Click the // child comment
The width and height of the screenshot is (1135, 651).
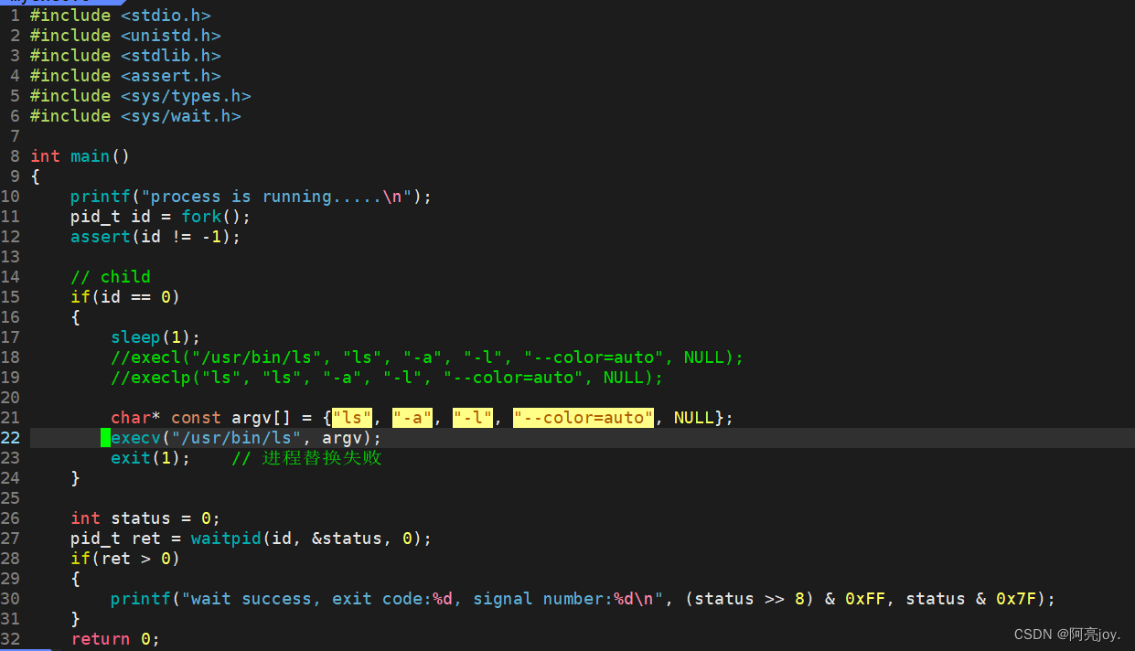[x=111, y=277]
